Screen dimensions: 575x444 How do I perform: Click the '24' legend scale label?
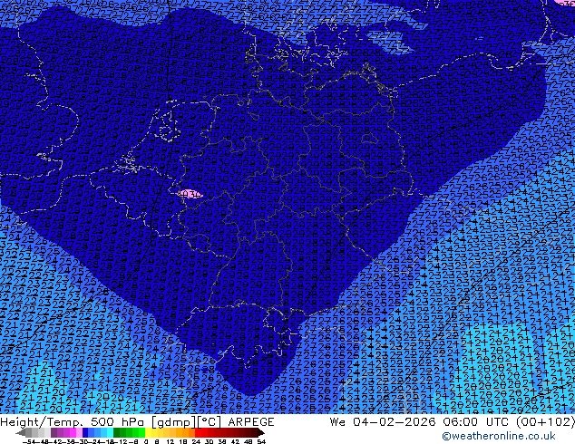196,442
